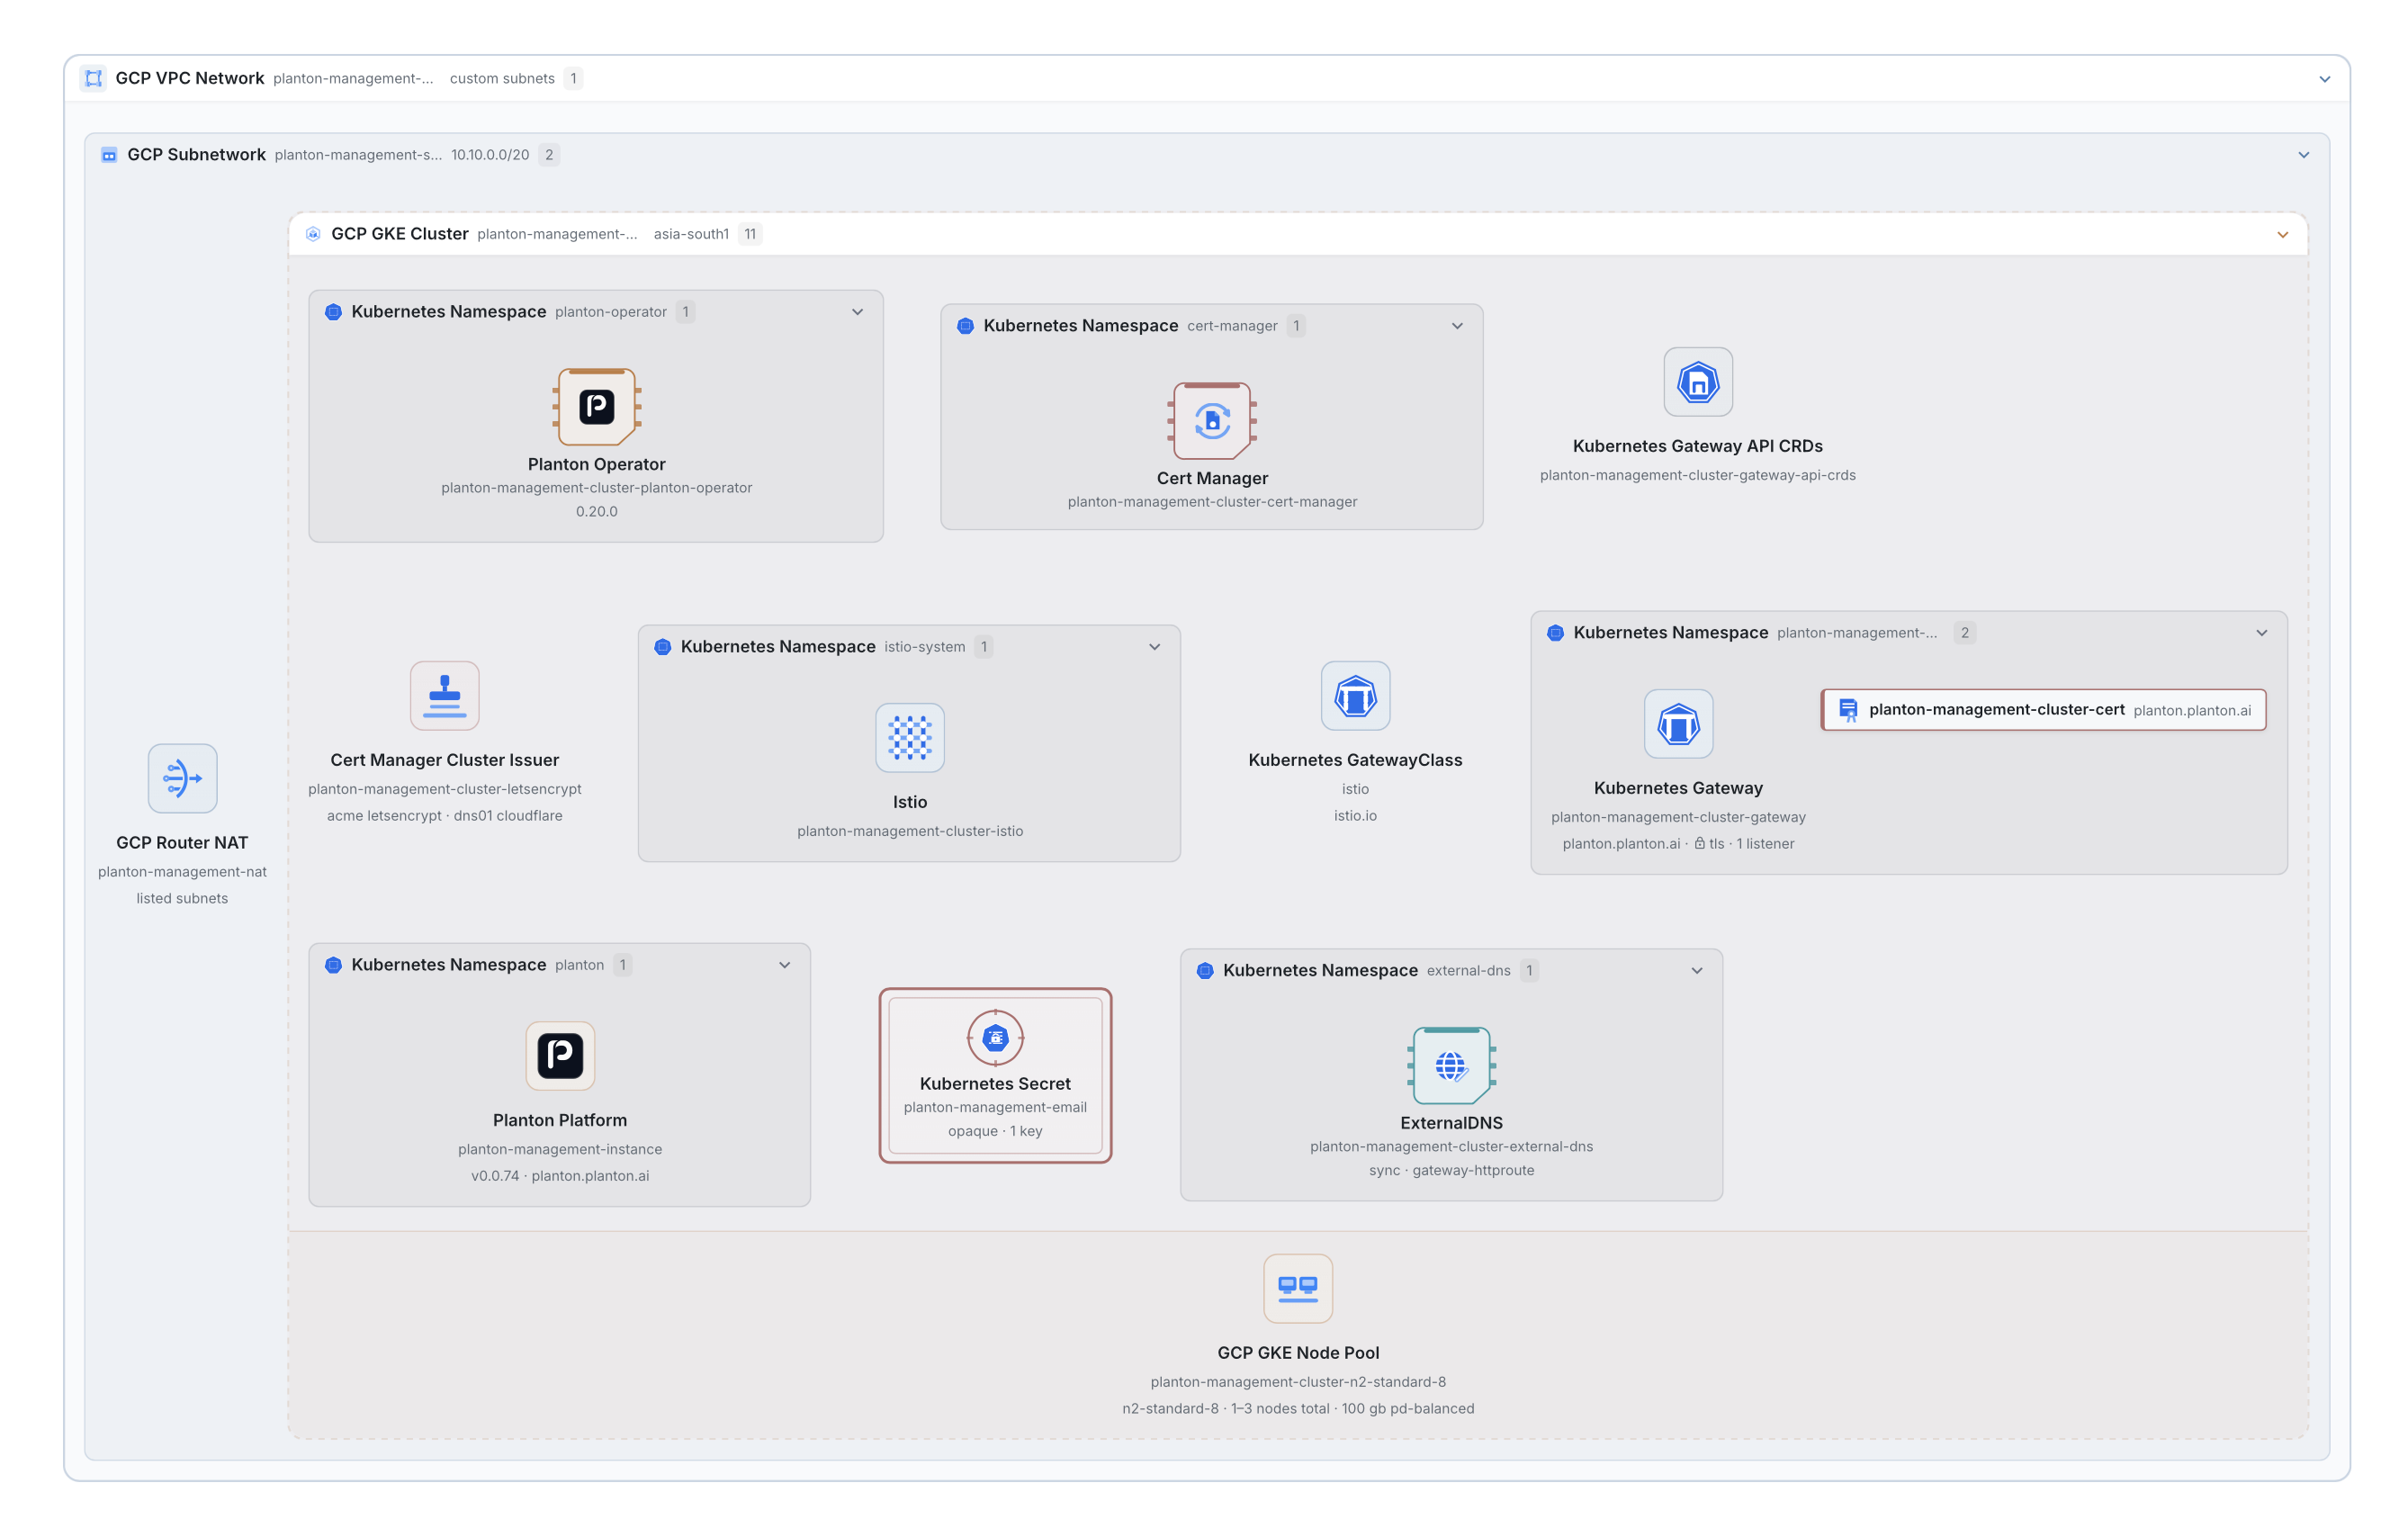Screen dimensions: 2408x1537
Task: Click the GCP VPC Network header icon
Action: tap(94, 78)
